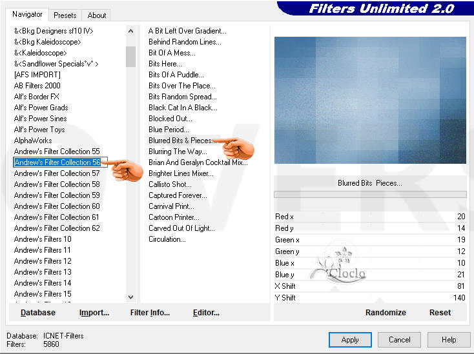
Task: Select the &<Kaleidoscope> category
Action: [x=41, y=53]
